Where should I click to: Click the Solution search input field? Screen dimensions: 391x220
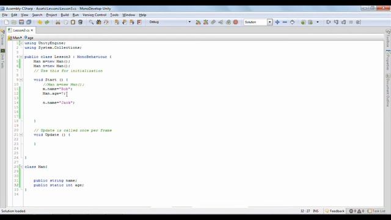tap(255, 22)
